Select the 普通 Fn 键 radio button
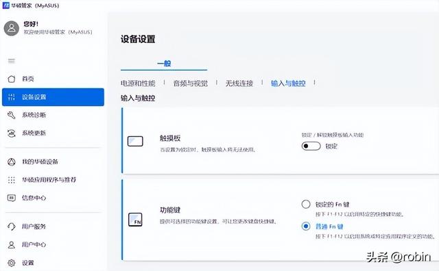Image resolution: width=439 pixels, height=271 pixels. tap(306, 226)
